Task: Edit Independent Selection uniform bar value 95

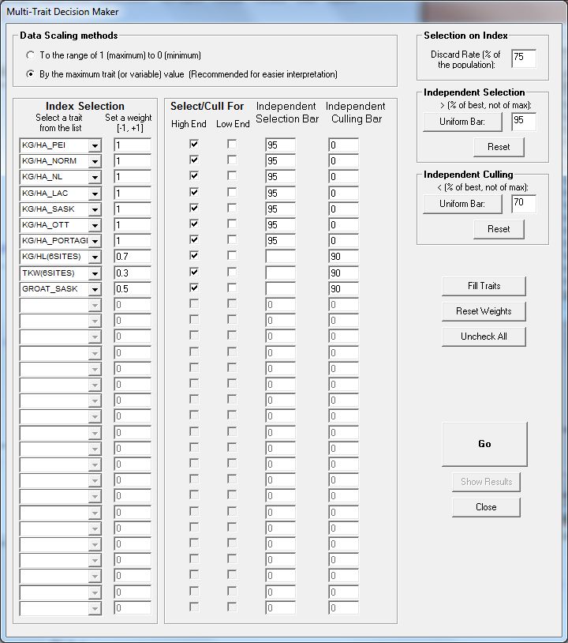Action: tap(524, 122)
